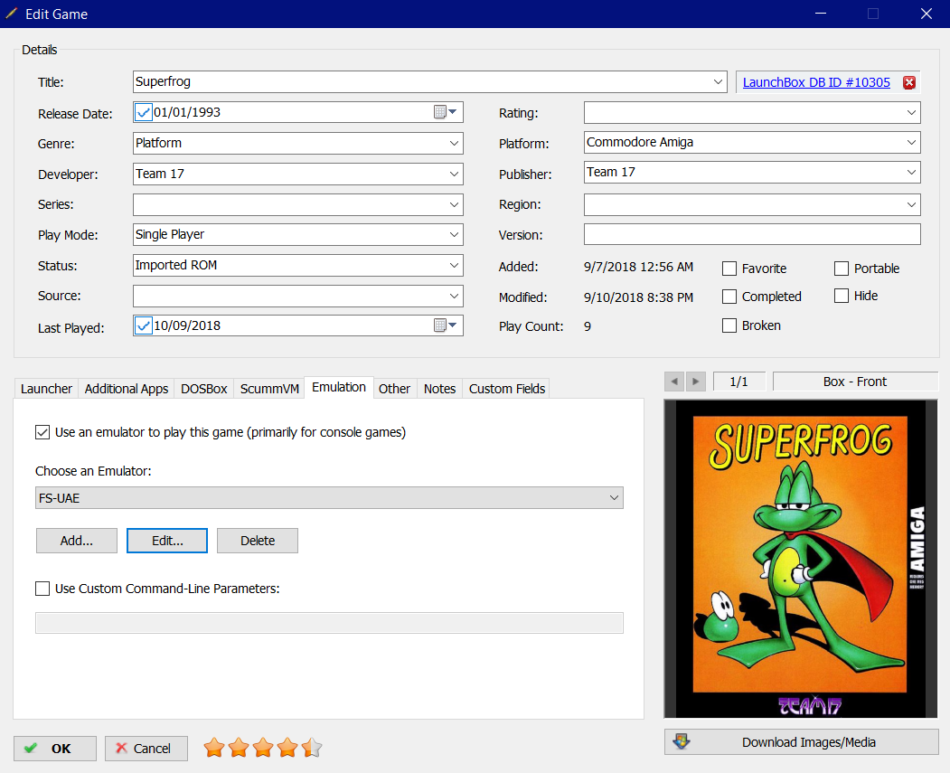The width and height of the screenshot is (950, 773).
Task: Open the Release Date calendar picker icon
Action: pos(445,112)
